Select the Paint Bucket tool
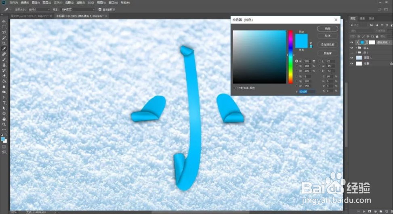Viewport: 393px width, 214px height. (4, 81)
